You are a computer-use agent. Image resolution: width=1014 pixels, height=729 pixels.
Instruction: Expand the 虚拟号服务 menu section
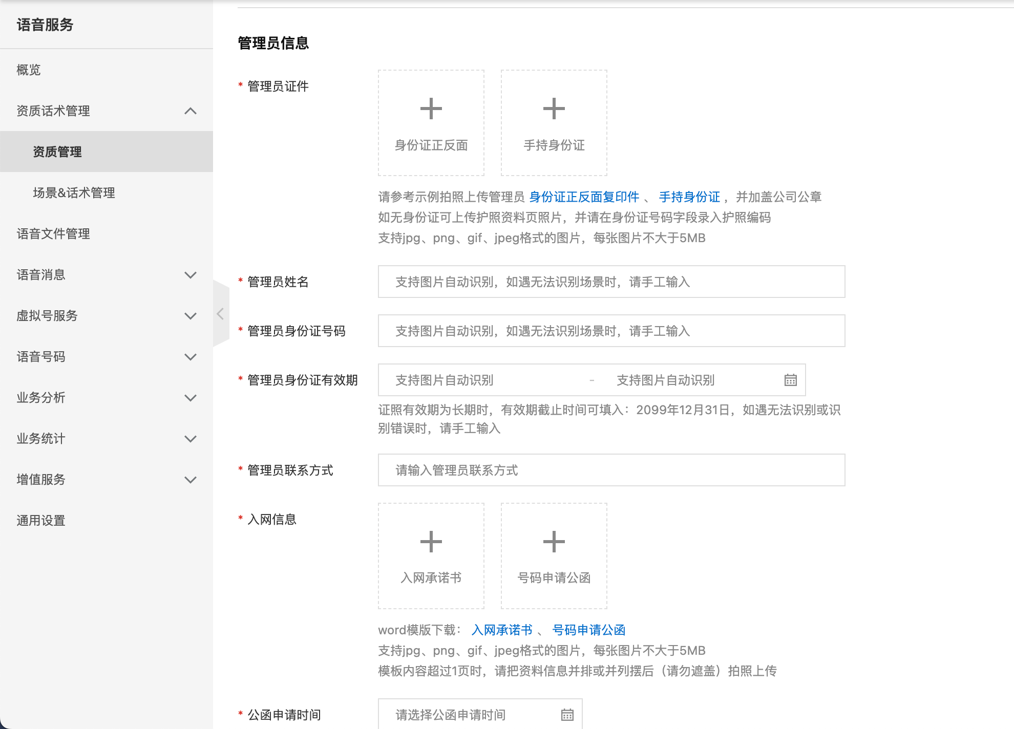point(191,316)
